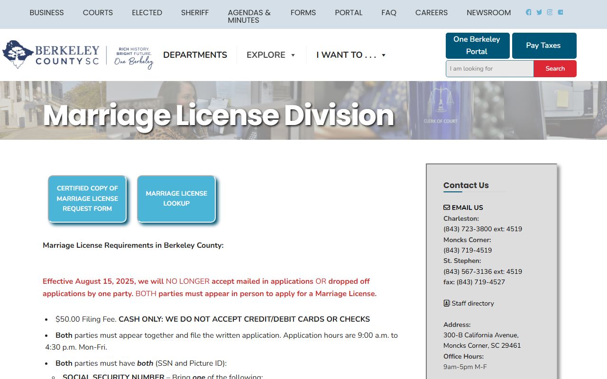Click 'Marriage License Requirements in Berkeley County' text

pos(133,245)
